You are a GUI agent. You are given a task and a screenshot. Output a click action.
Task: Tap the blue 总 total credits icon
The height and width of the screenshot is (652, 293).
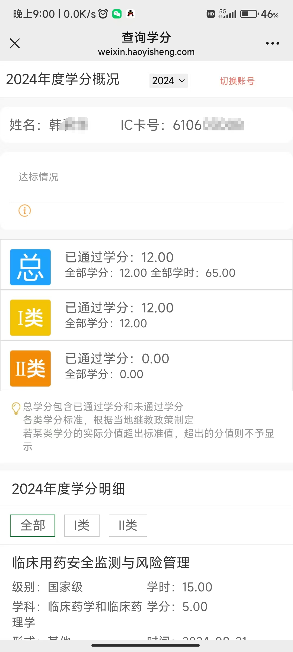coord(30,267)
